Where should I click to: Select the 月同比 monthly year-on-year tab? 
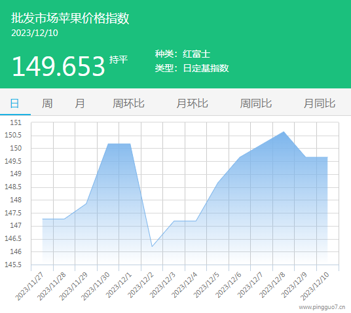coord(320,103)
